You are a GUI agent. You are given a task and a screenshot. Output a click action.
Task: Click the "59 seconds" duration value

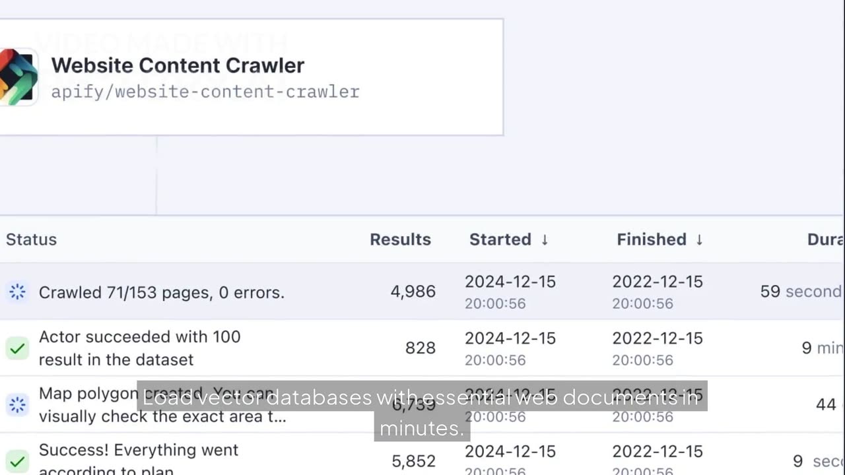(801, 292)
